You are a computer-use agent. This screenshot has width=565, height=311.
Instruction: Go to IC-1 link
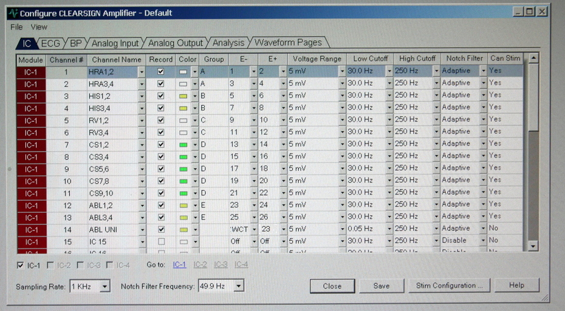click(179, 265)
